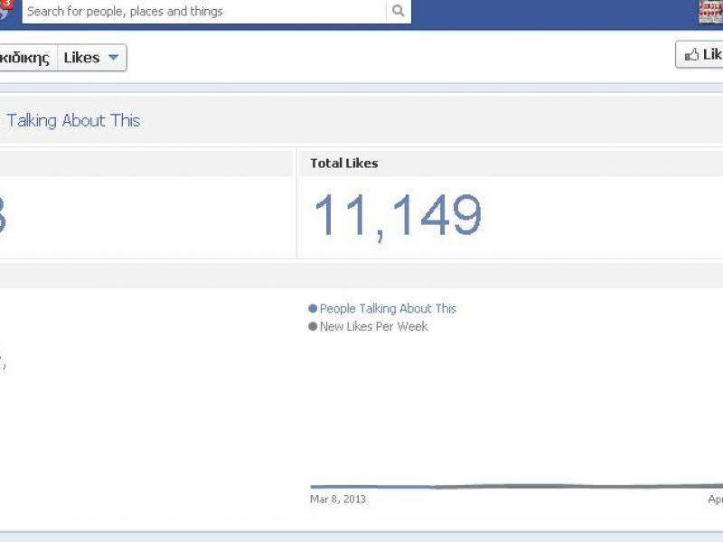The height and width of the screenshot is (542, 723).
Task: Click the page name button ending in κιδικης
Action: 27,58
